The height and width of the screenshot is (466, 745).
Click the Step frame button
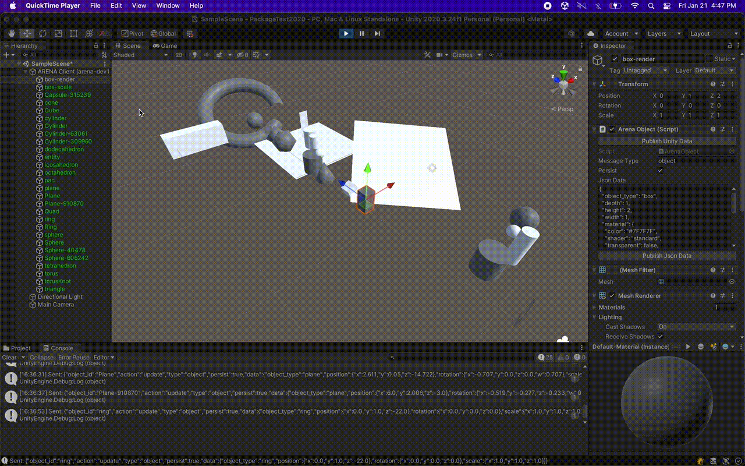(x=377, y=34)
